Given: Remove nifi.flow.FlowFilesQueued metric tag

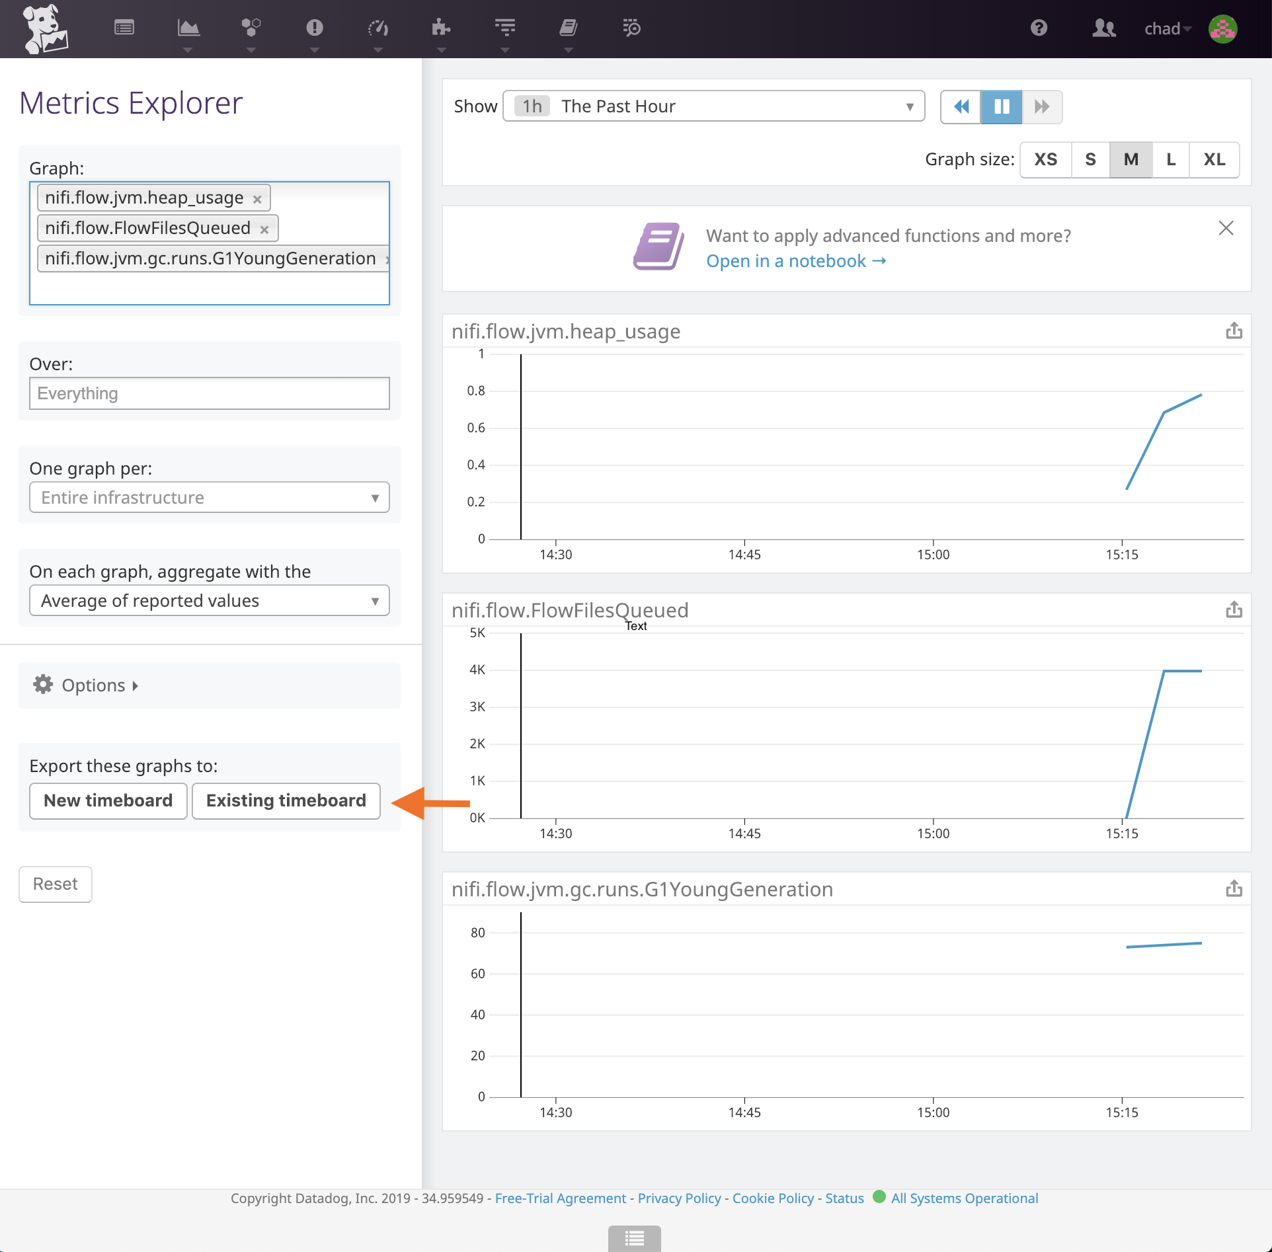Looking at the screenshot, I should click(264, 229).
